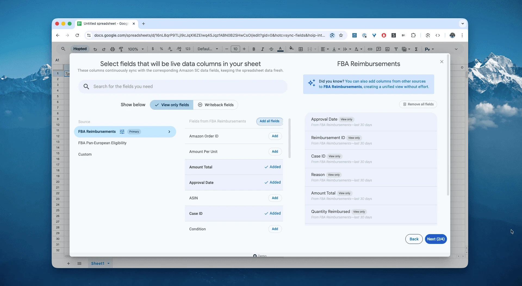Open horizontal align dropdown
Screen dimensions: 522x286
coord(325,49)
